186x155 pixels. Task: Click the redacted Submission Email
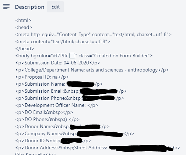point(98,91)
